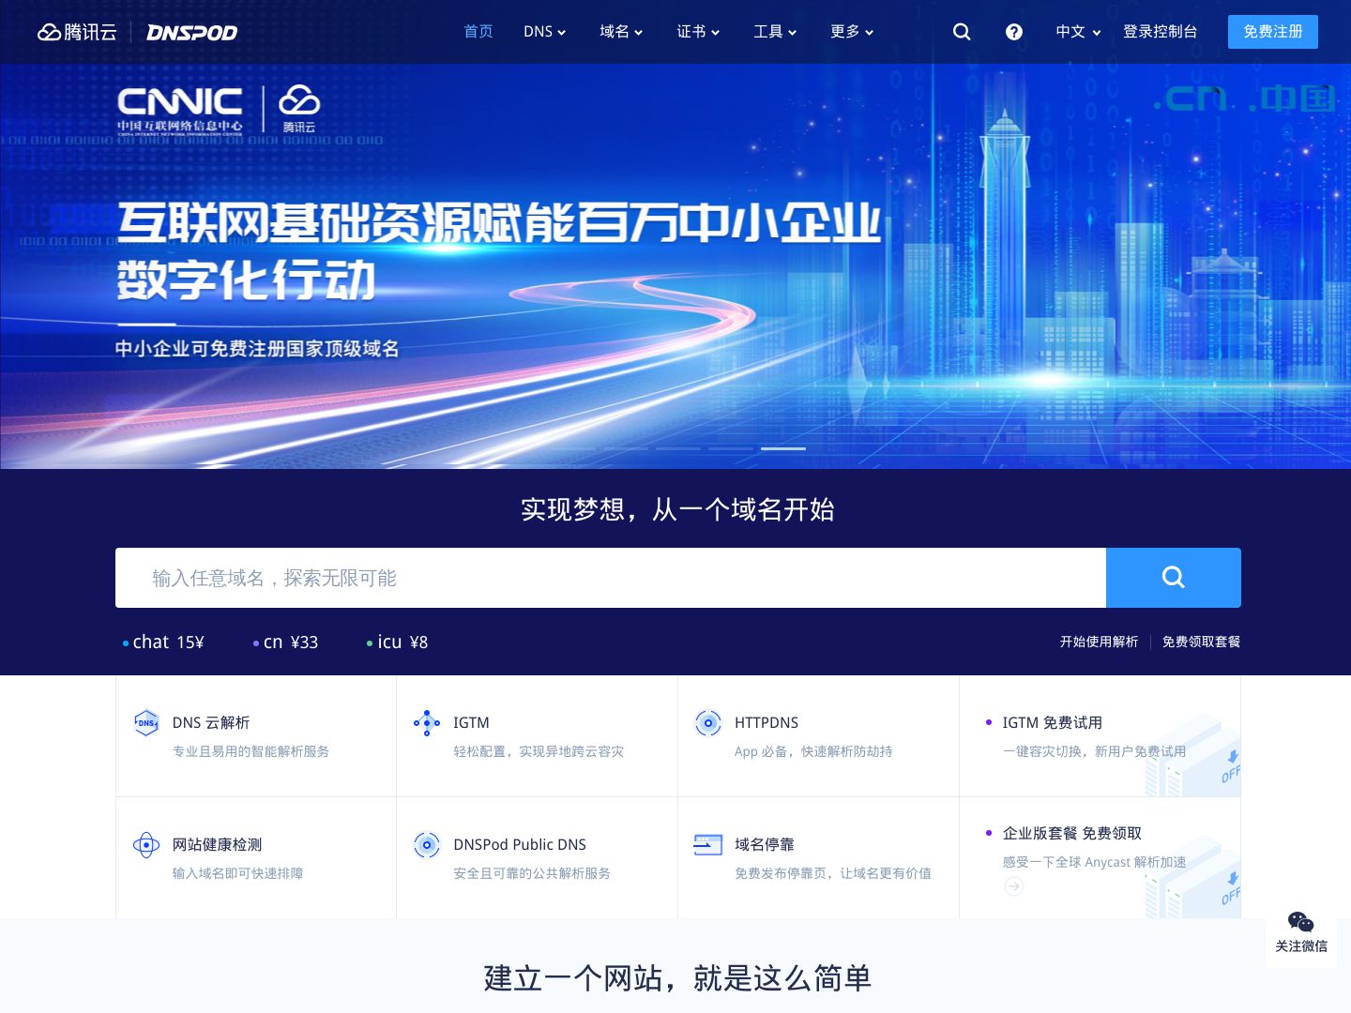
Task: Click text 输入域名即可快速排障
Action: coord(237,873)
